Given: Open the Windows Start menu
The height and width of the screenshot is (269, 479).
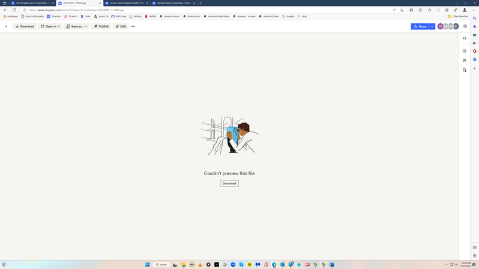Looking at the screenshot, I should [147, 264].
